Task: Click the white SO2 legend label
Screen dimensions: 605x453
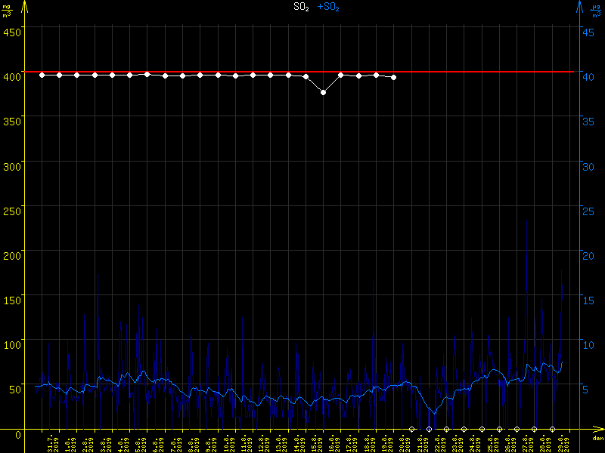Action: click(302, 7)
